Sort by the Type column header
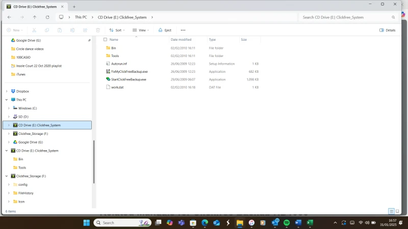The image size is (408, 229). 212,40
